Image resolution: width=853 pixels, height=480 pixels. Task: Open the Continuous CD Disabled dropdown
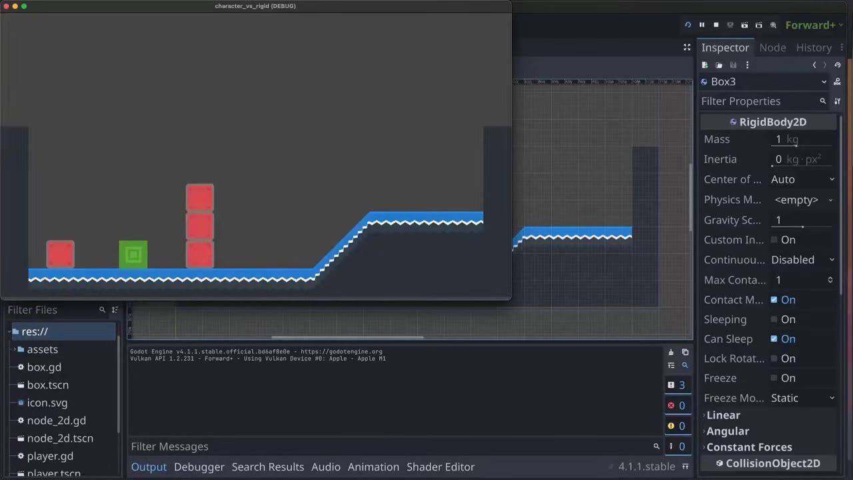[802, 260]
